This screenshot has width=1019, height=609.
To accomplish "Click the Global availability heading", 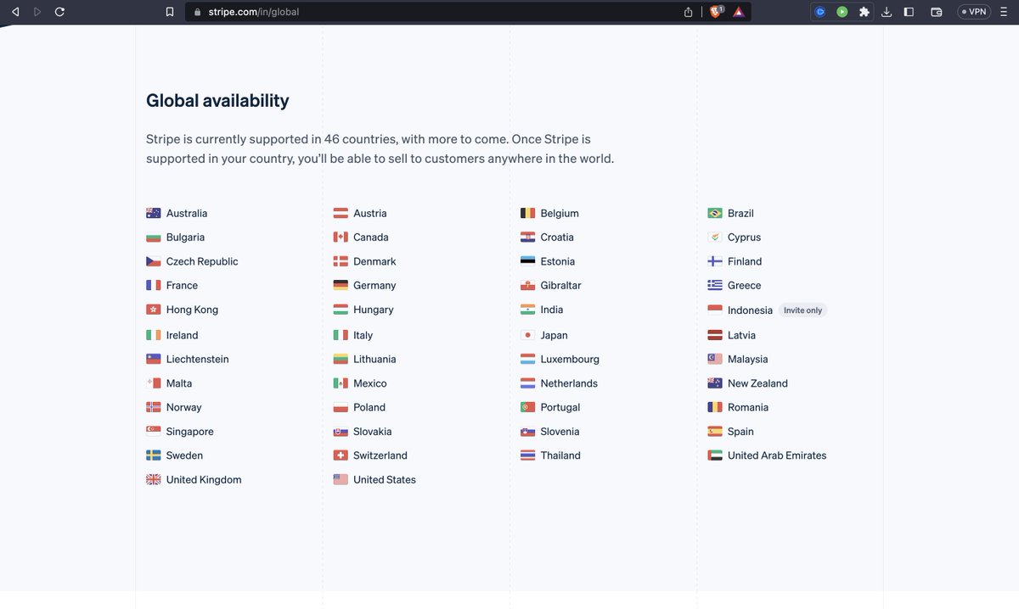I will click(217, 100).
